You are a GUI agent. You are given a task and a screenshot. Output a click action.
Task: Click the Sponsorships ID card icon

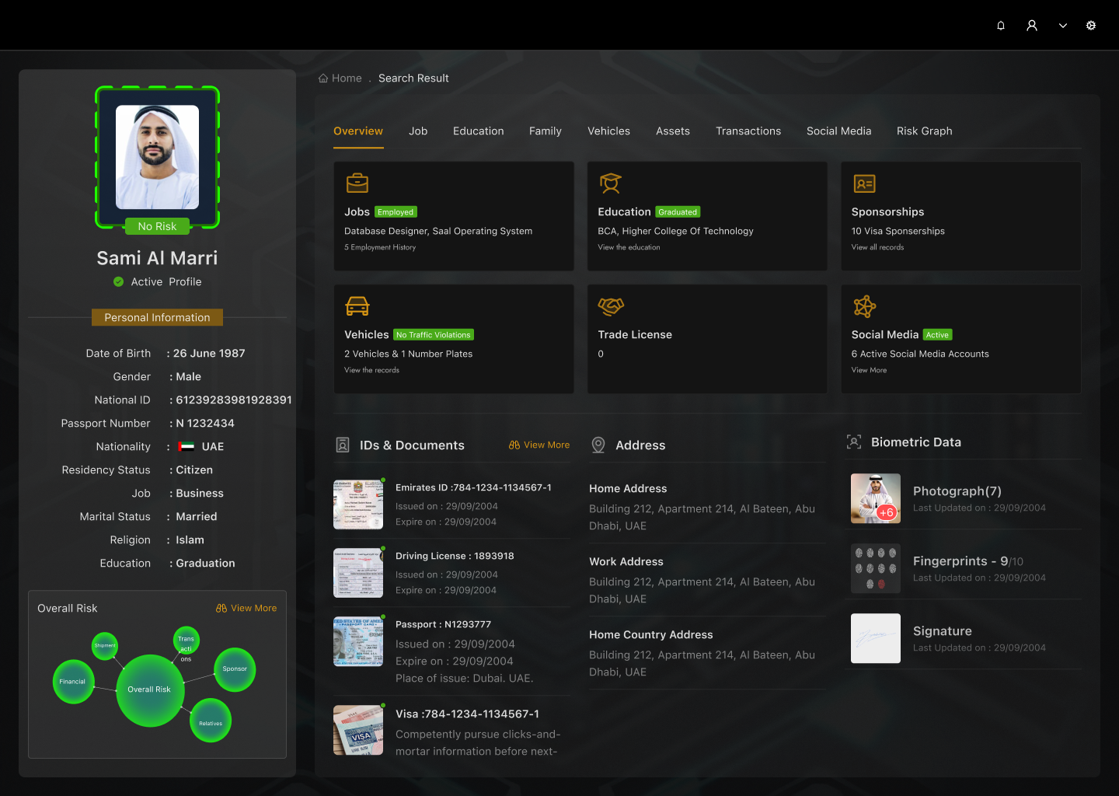click(864, 183)
